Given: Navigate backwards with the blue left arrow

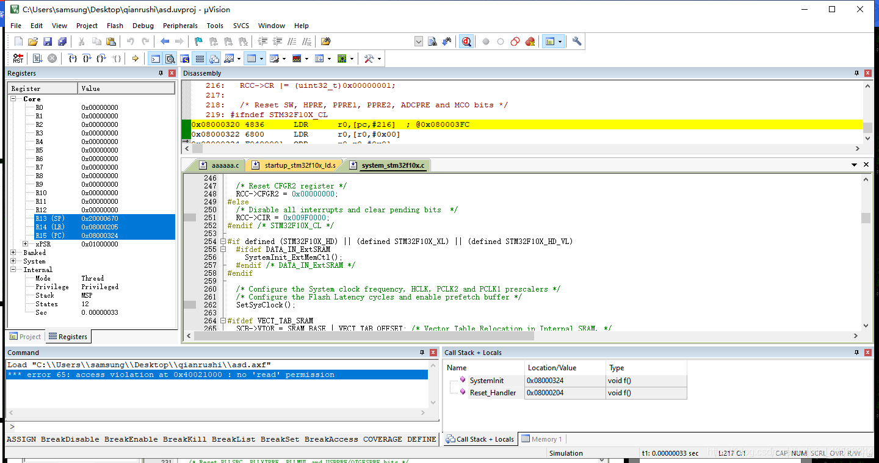Looking at the screenshot, I should 165,41.
